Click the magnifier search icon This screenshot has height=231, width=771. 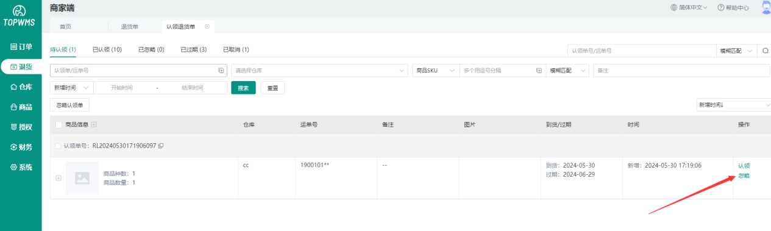tap(765, 51)
